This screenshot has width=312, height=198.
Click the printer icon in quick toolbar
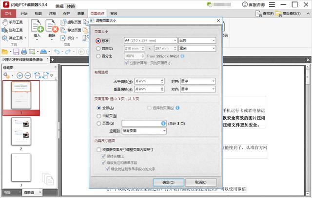point(23,51)
